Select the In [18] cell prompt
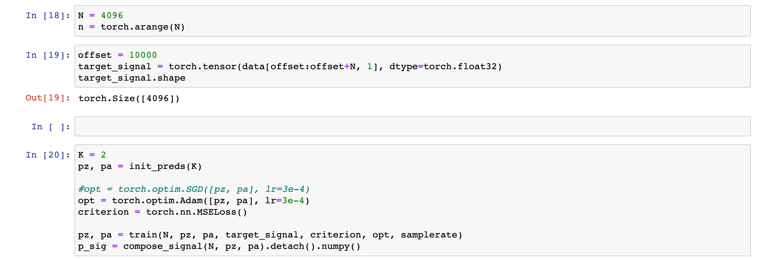The width and height of the screenshot is (762, 260). pyautogui.click(x=48, y=15)
